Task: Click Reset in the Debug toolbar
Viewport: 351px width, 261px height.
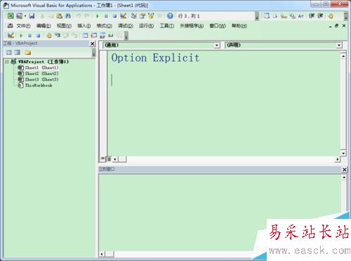Action: coord(38,36)
